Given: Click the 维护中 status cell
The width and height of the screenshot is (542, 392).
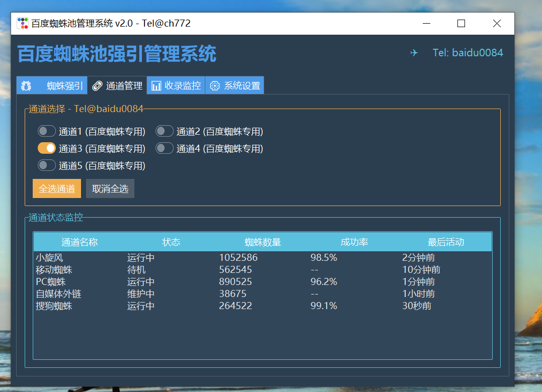Looking at the screenshot, I should pyautogui.click(x=141, y=294).
